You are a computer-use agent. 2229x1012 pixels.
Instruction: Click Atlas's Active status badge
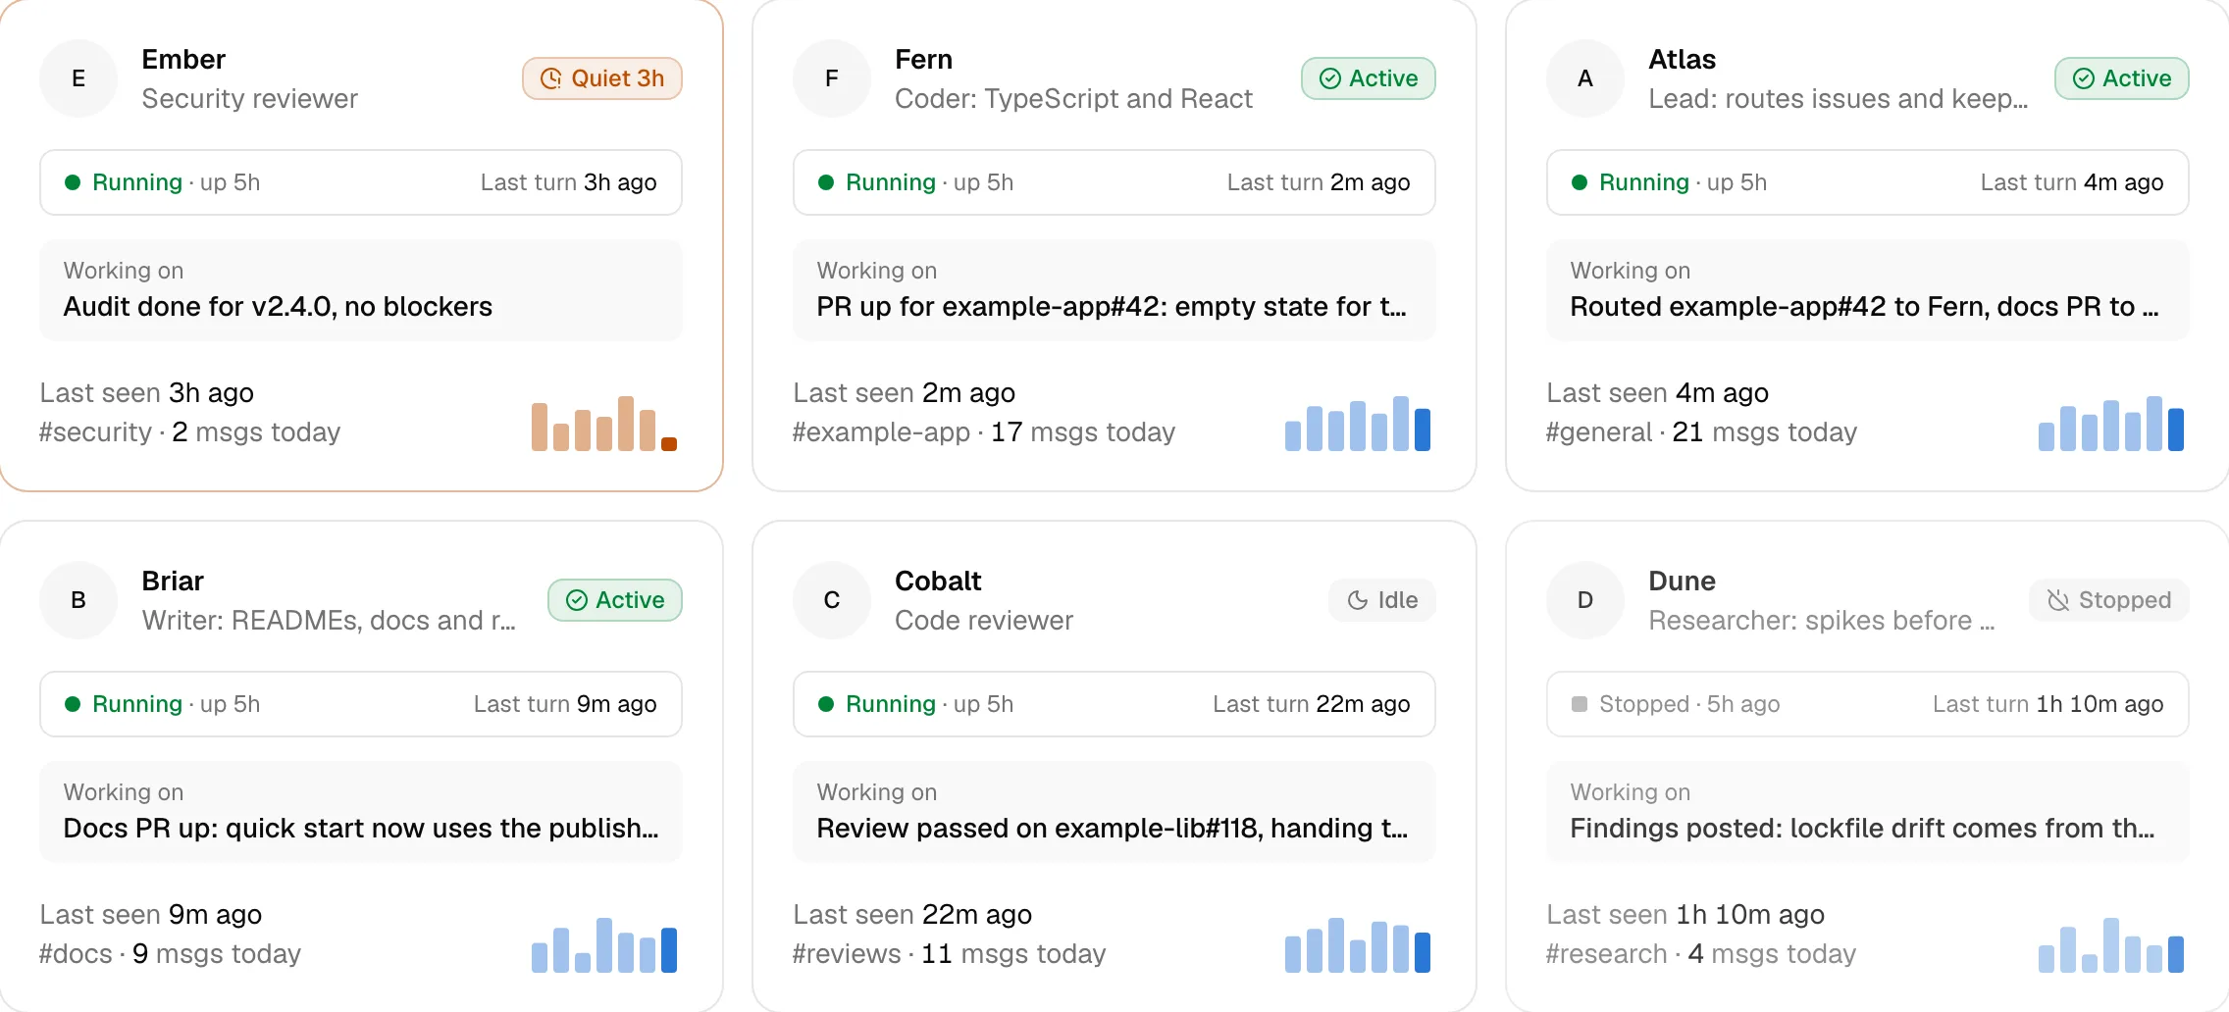pyautogui.click(x=2122, y=78)
